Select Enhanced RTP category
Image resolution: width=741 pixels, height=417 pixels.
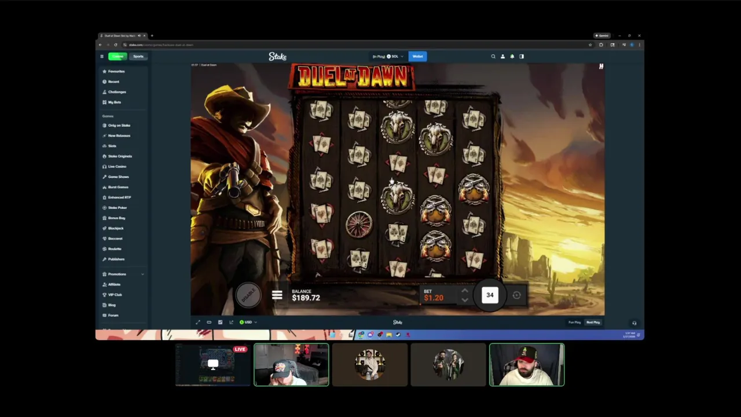coord(116,197)
